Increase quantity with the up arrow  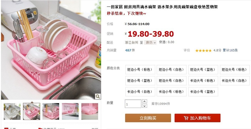point(145,101)
